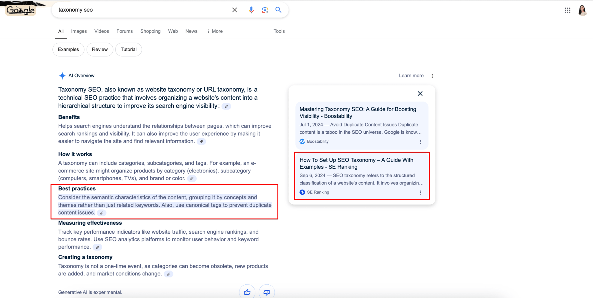Open Google Lens image search
This screenshot has height=298, width=593.
tap(265, 10)
